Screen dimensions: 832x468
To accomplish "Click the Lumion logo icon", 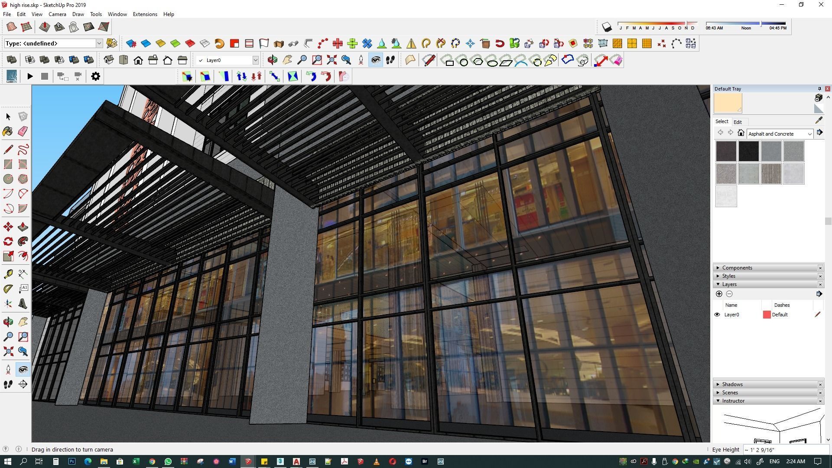I will [x=12, y=76].
